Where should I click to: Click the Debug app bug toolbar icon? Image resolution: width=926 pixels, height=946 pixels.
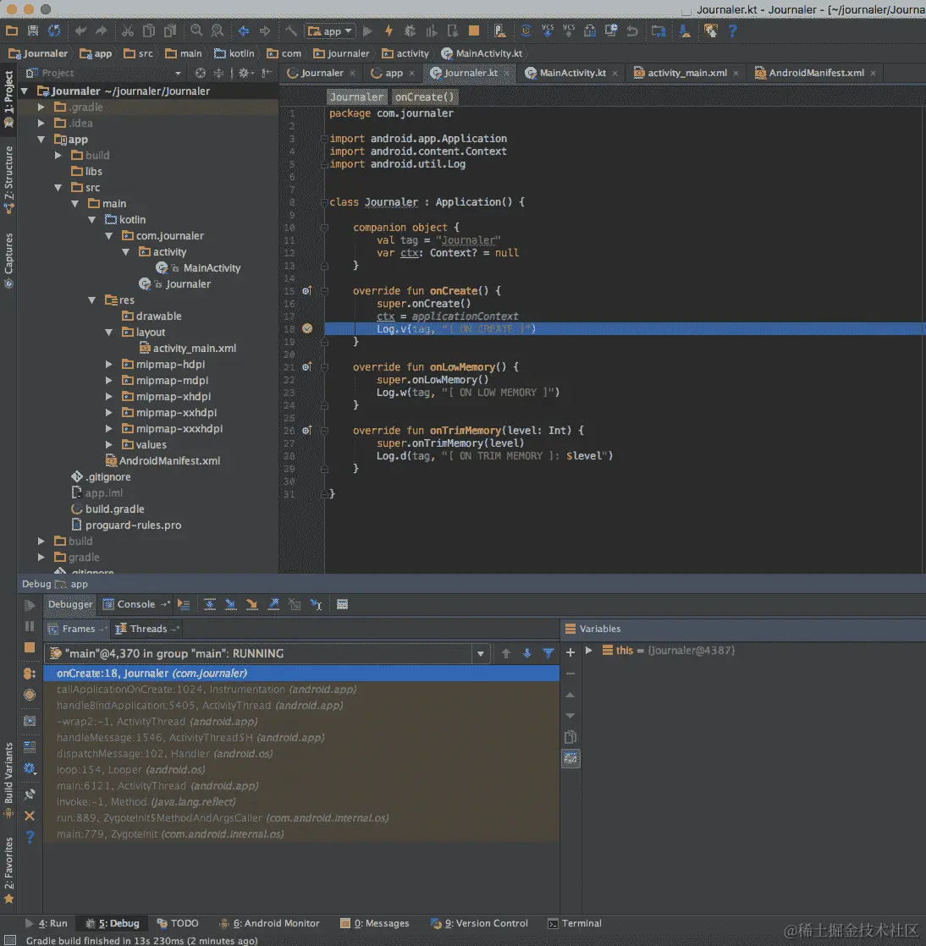(x=410, y=30)
